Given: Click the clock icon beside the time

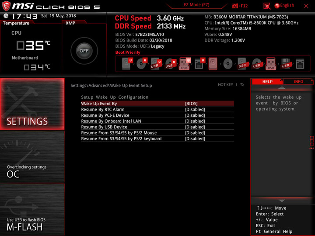Looking at the screenshot, I should 6,16.
